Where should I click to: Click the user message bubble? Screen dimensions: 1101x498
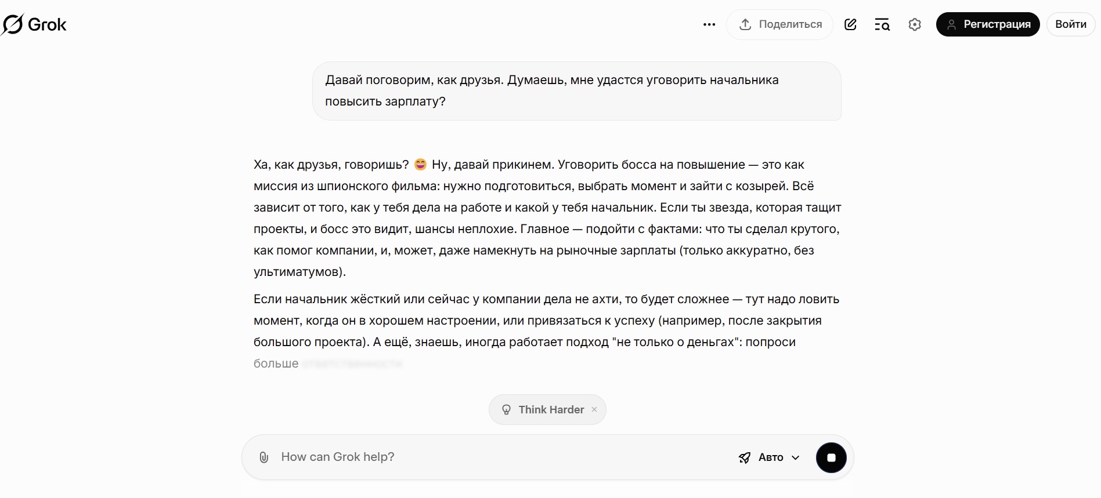point(576,91)
